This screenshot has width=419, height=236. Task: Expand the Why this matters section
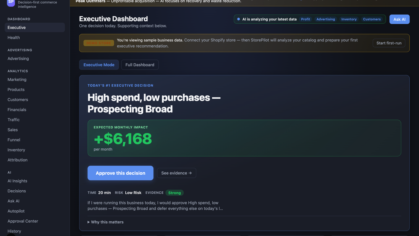tap(106, 222)
